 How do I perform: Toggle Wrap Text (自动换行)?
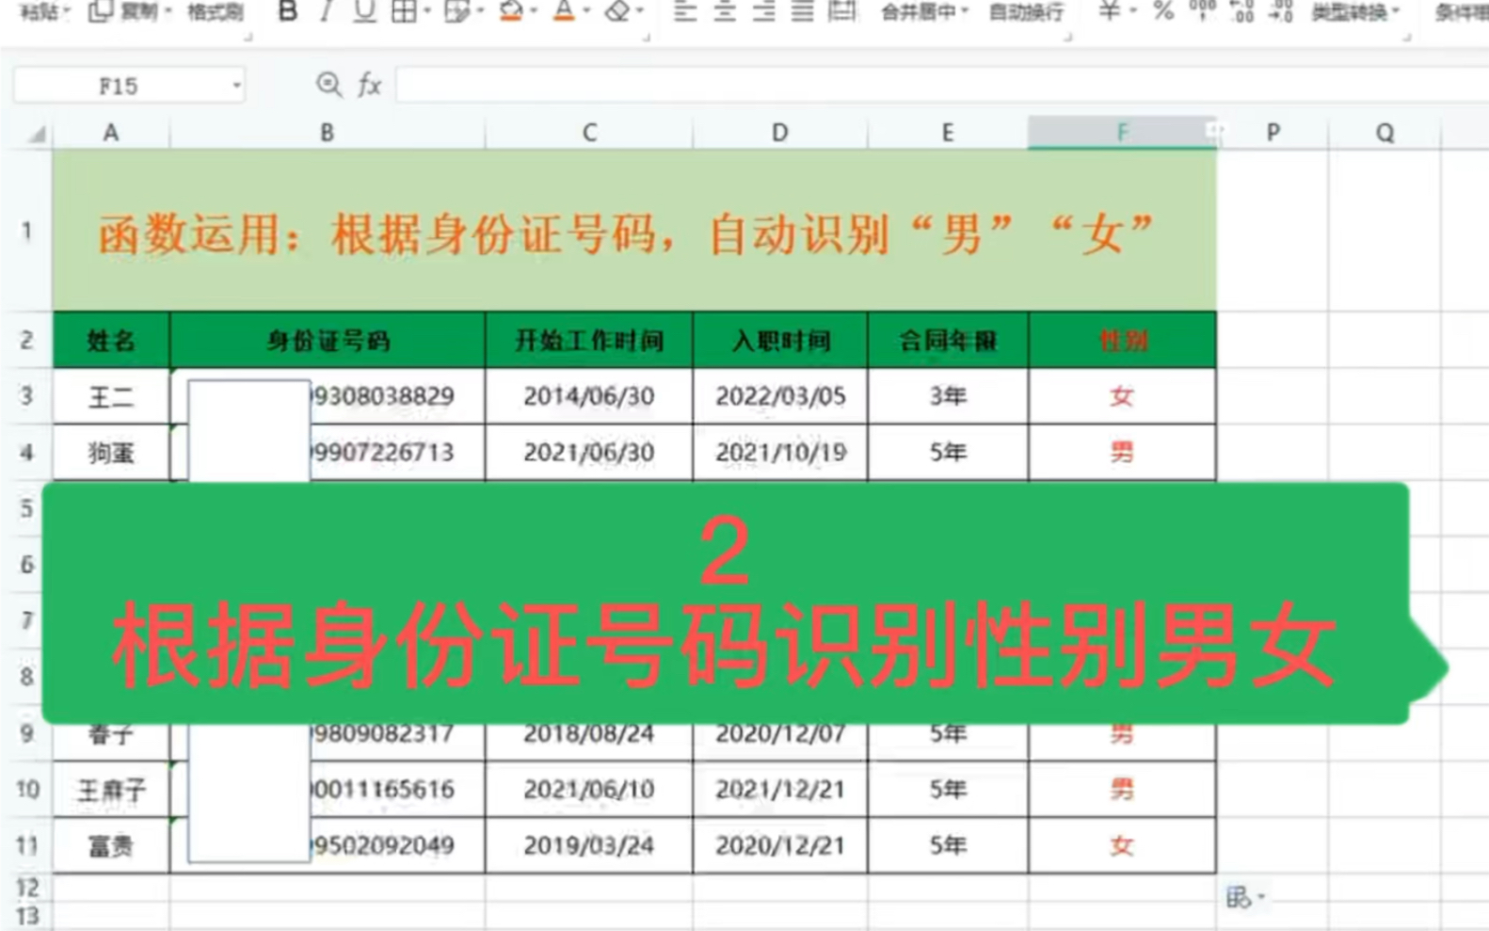(x=1027, y=12)
